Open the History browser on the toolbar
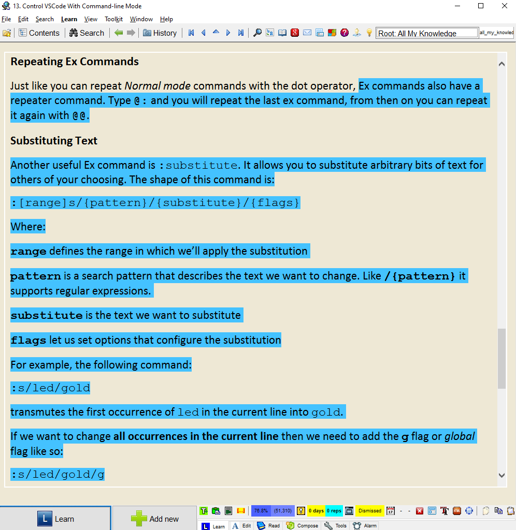 point(161,32)
